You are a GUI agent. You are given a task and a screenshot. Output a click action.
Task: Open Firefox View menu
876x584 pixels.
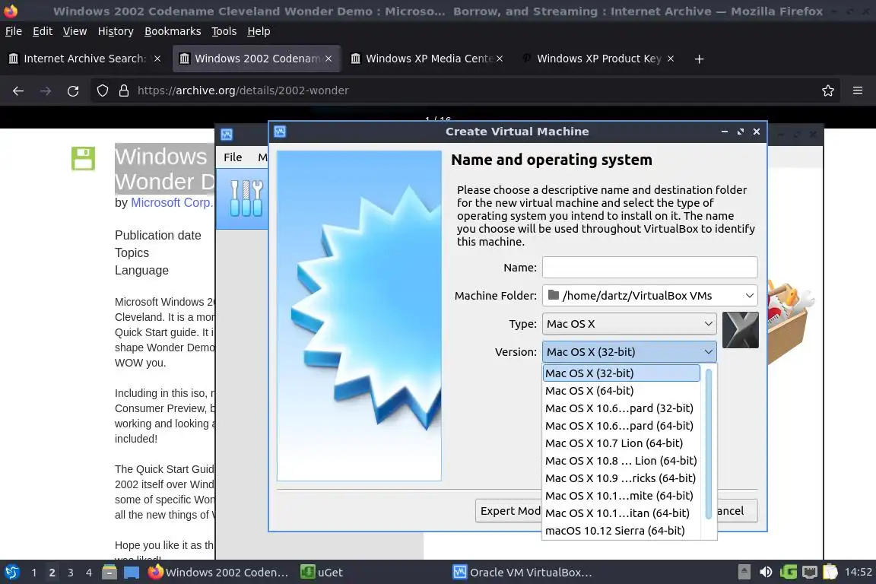tap(75, 31)
